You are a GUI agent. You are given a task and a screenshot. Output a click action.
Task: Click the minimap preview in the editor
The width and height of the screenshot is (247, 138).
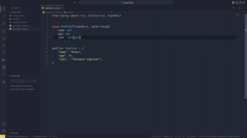point(238,15)
